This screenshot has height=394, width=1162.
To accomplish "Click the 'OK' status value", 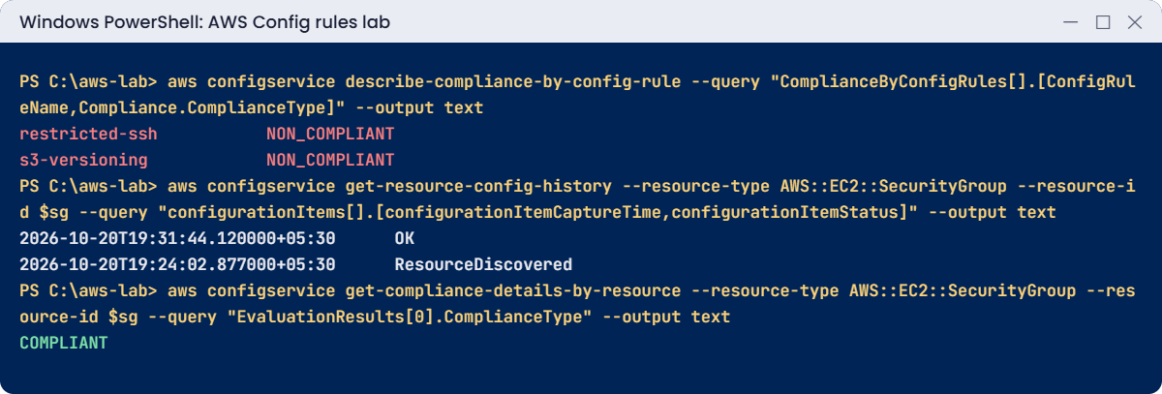I will click(405, 238).
